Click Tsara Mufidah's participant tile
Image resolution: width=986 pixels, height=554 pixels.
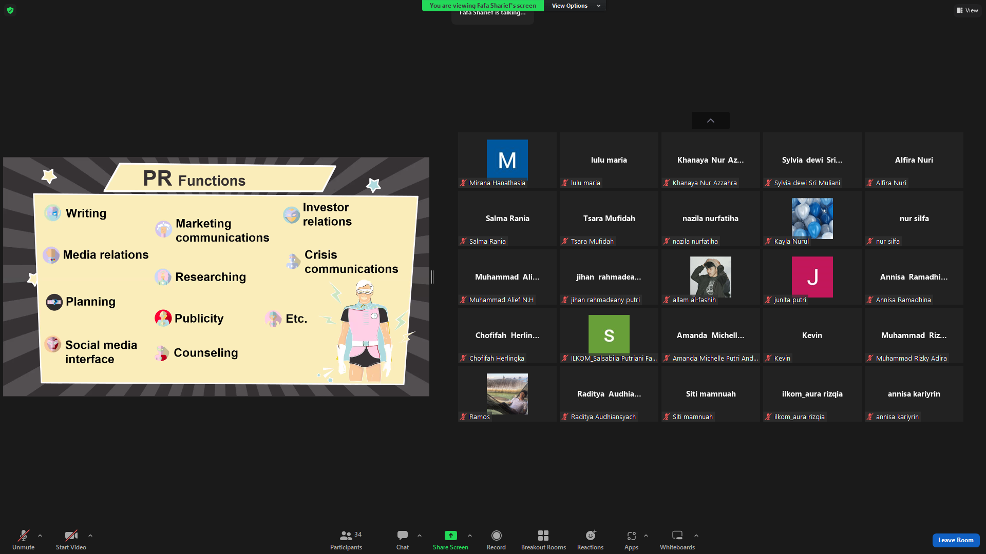[609, 219]
